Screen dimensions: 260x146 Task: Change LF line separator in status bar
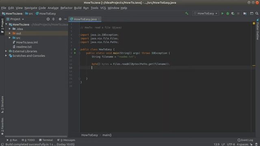tap(223, 144)
